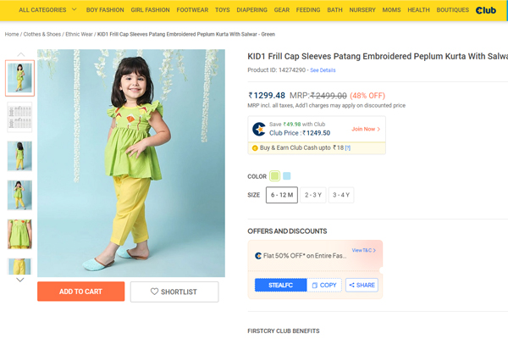Click the heart Shortlist button

coord(174,292)
